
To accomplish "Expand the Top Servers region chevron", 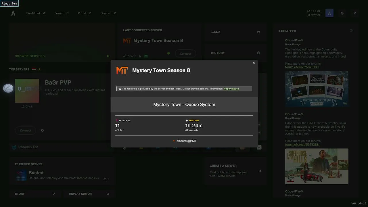I will point(39,69).
